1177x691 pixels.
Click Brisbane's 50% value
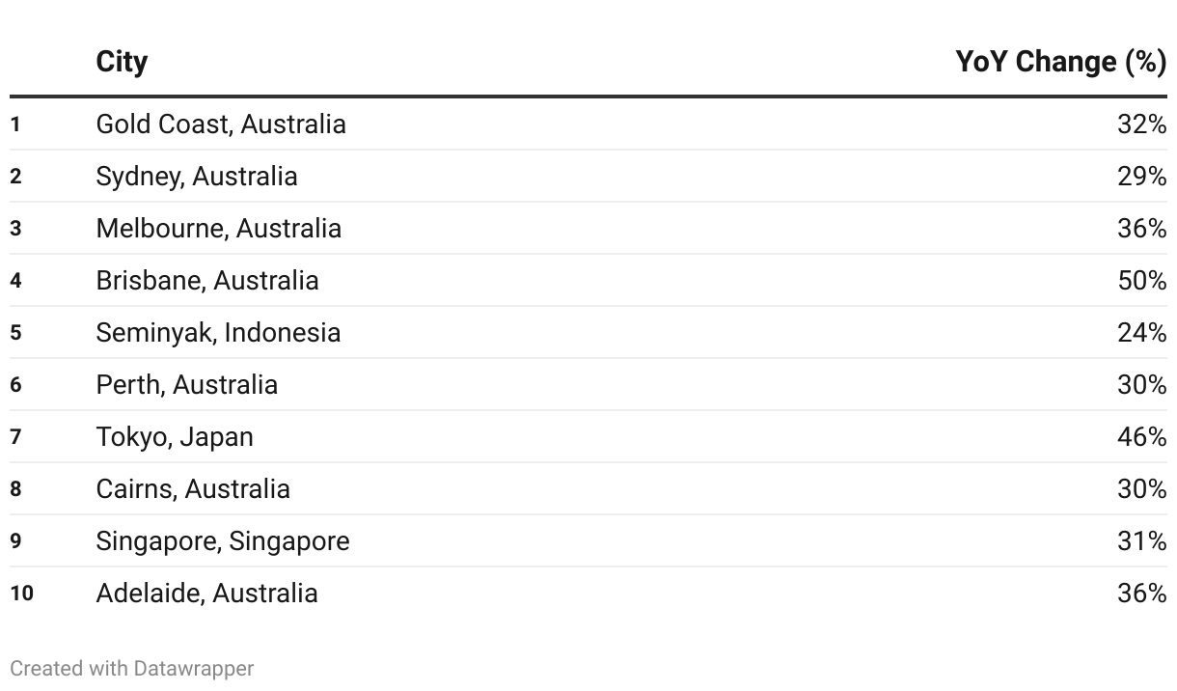click(x=1142, y=280)
